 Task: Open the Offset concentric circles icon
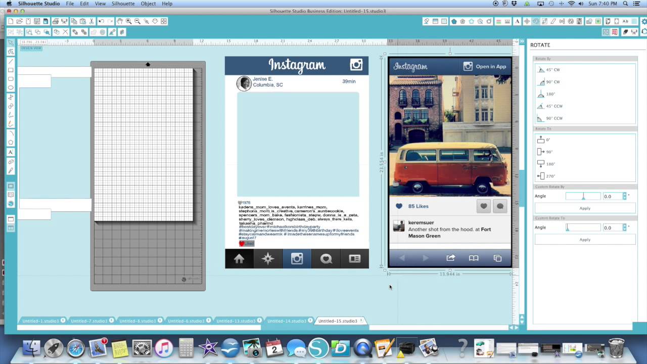click(x=102, y=32)
